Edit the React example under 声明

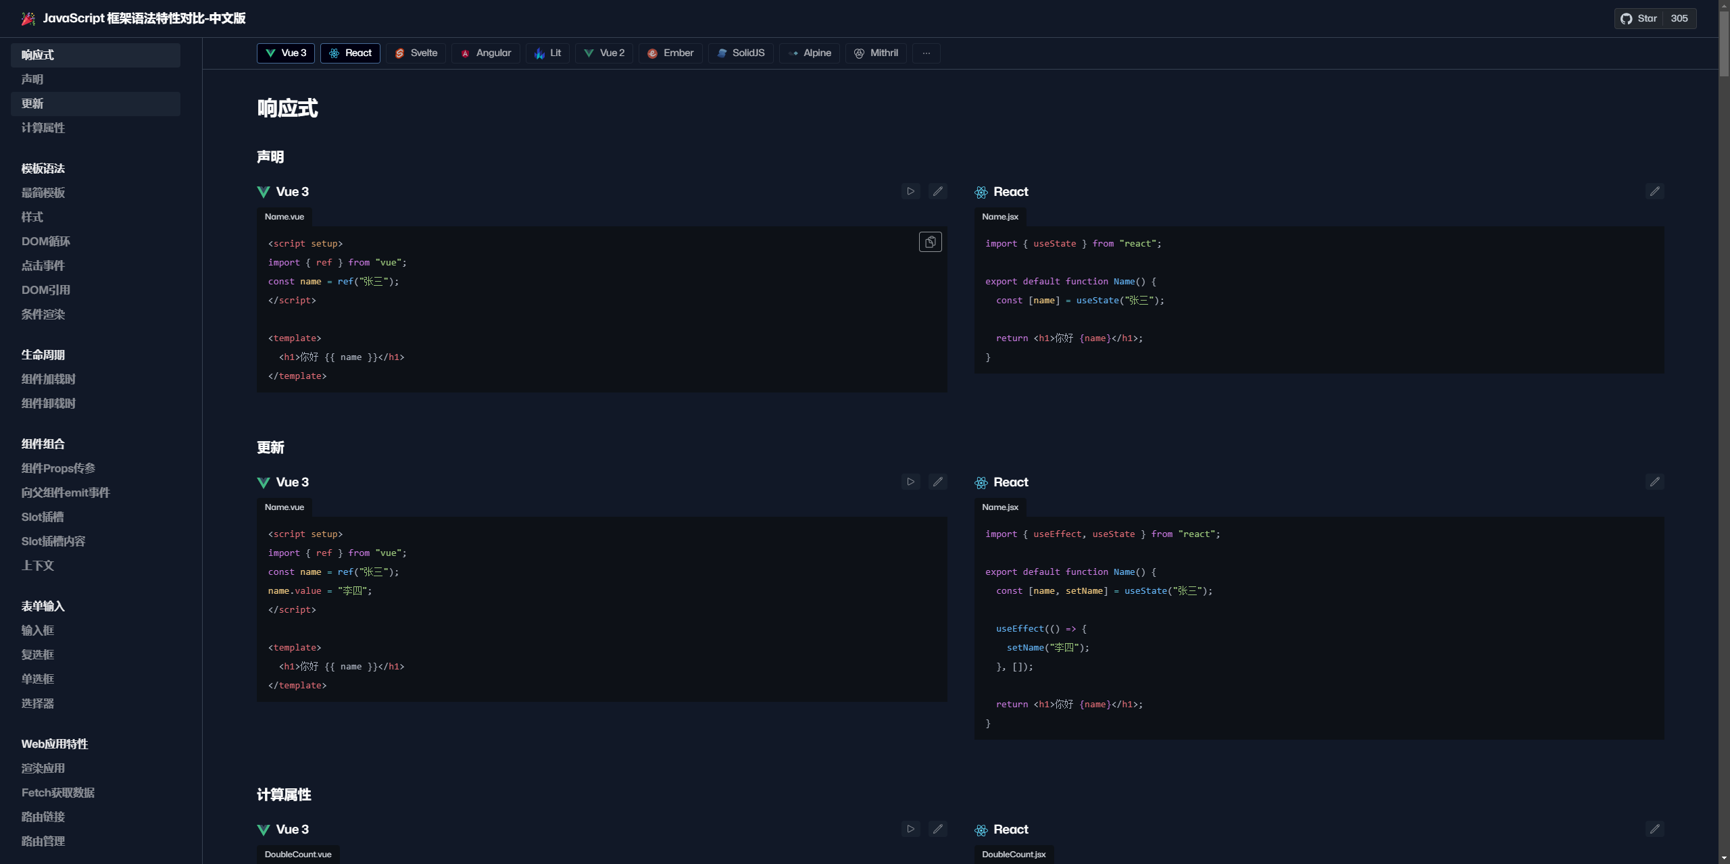pyautogui.click(x=1654, y=191)
